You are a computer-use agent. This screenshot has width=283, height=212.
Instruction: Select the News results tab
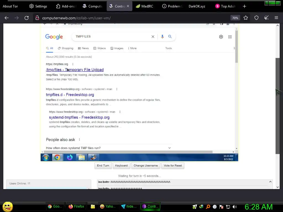coord(83,48)
